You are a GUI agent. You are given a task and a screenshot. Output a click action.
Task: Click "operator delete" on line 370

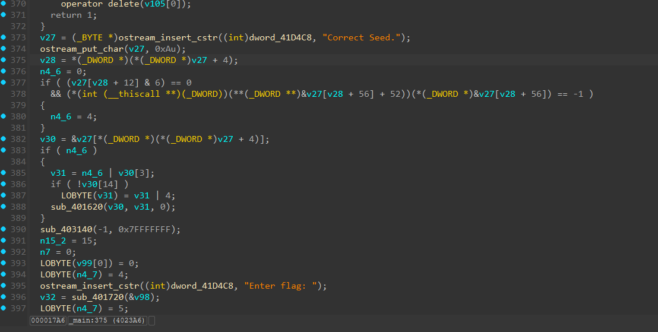(100, 4)
